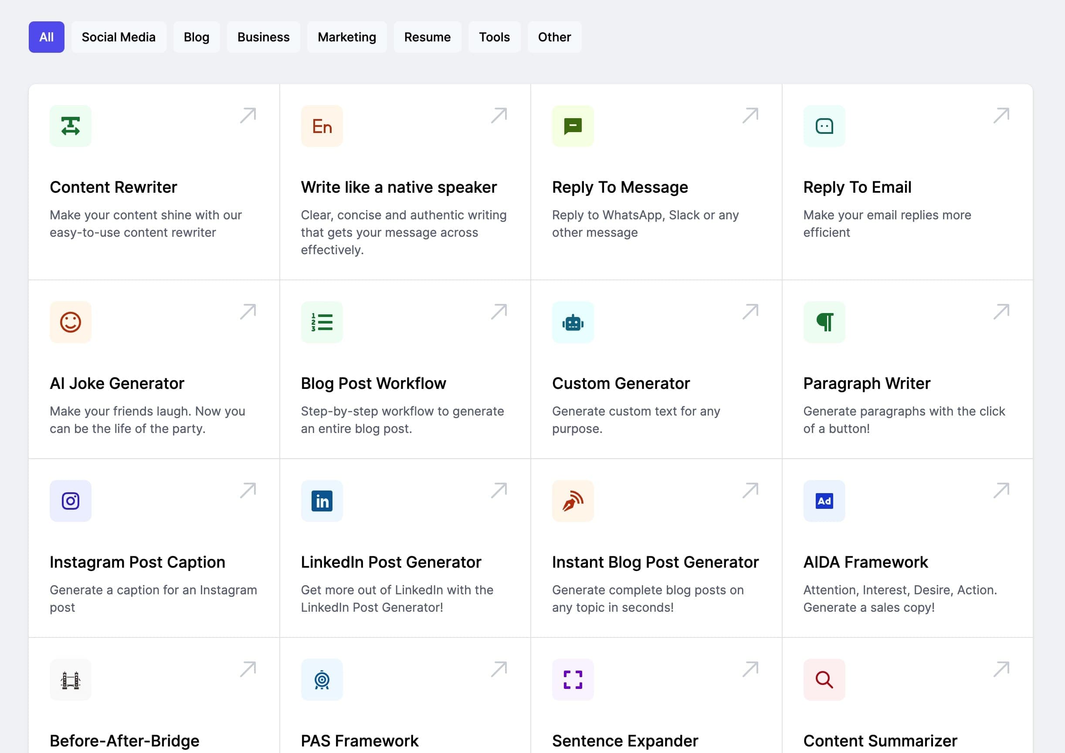Open the Paragraph Writer expand arrow
Viewport: 1065px width, 753px height.
pyautogui.click(x=1002, y=310)
